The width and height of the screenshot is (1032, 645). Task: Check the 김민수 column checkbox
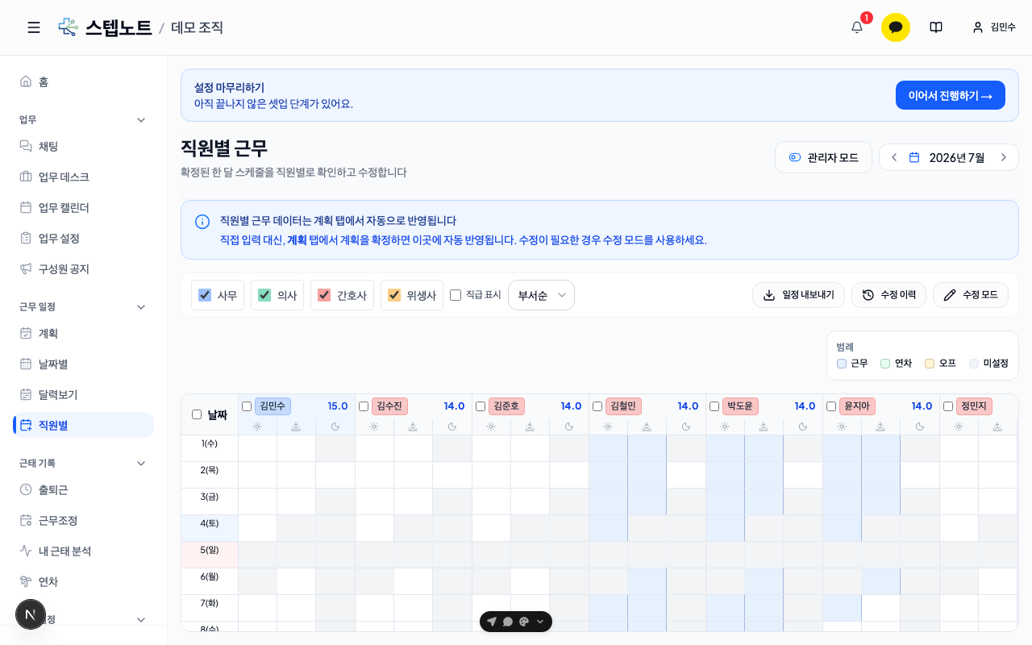pyautogui.click(x=247, y=406)
